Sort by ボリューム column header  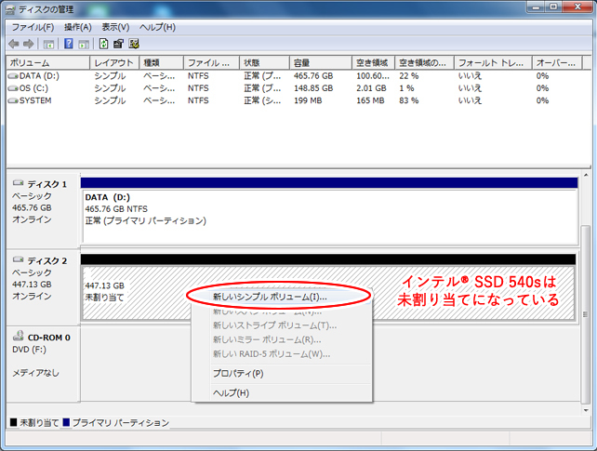48,63
